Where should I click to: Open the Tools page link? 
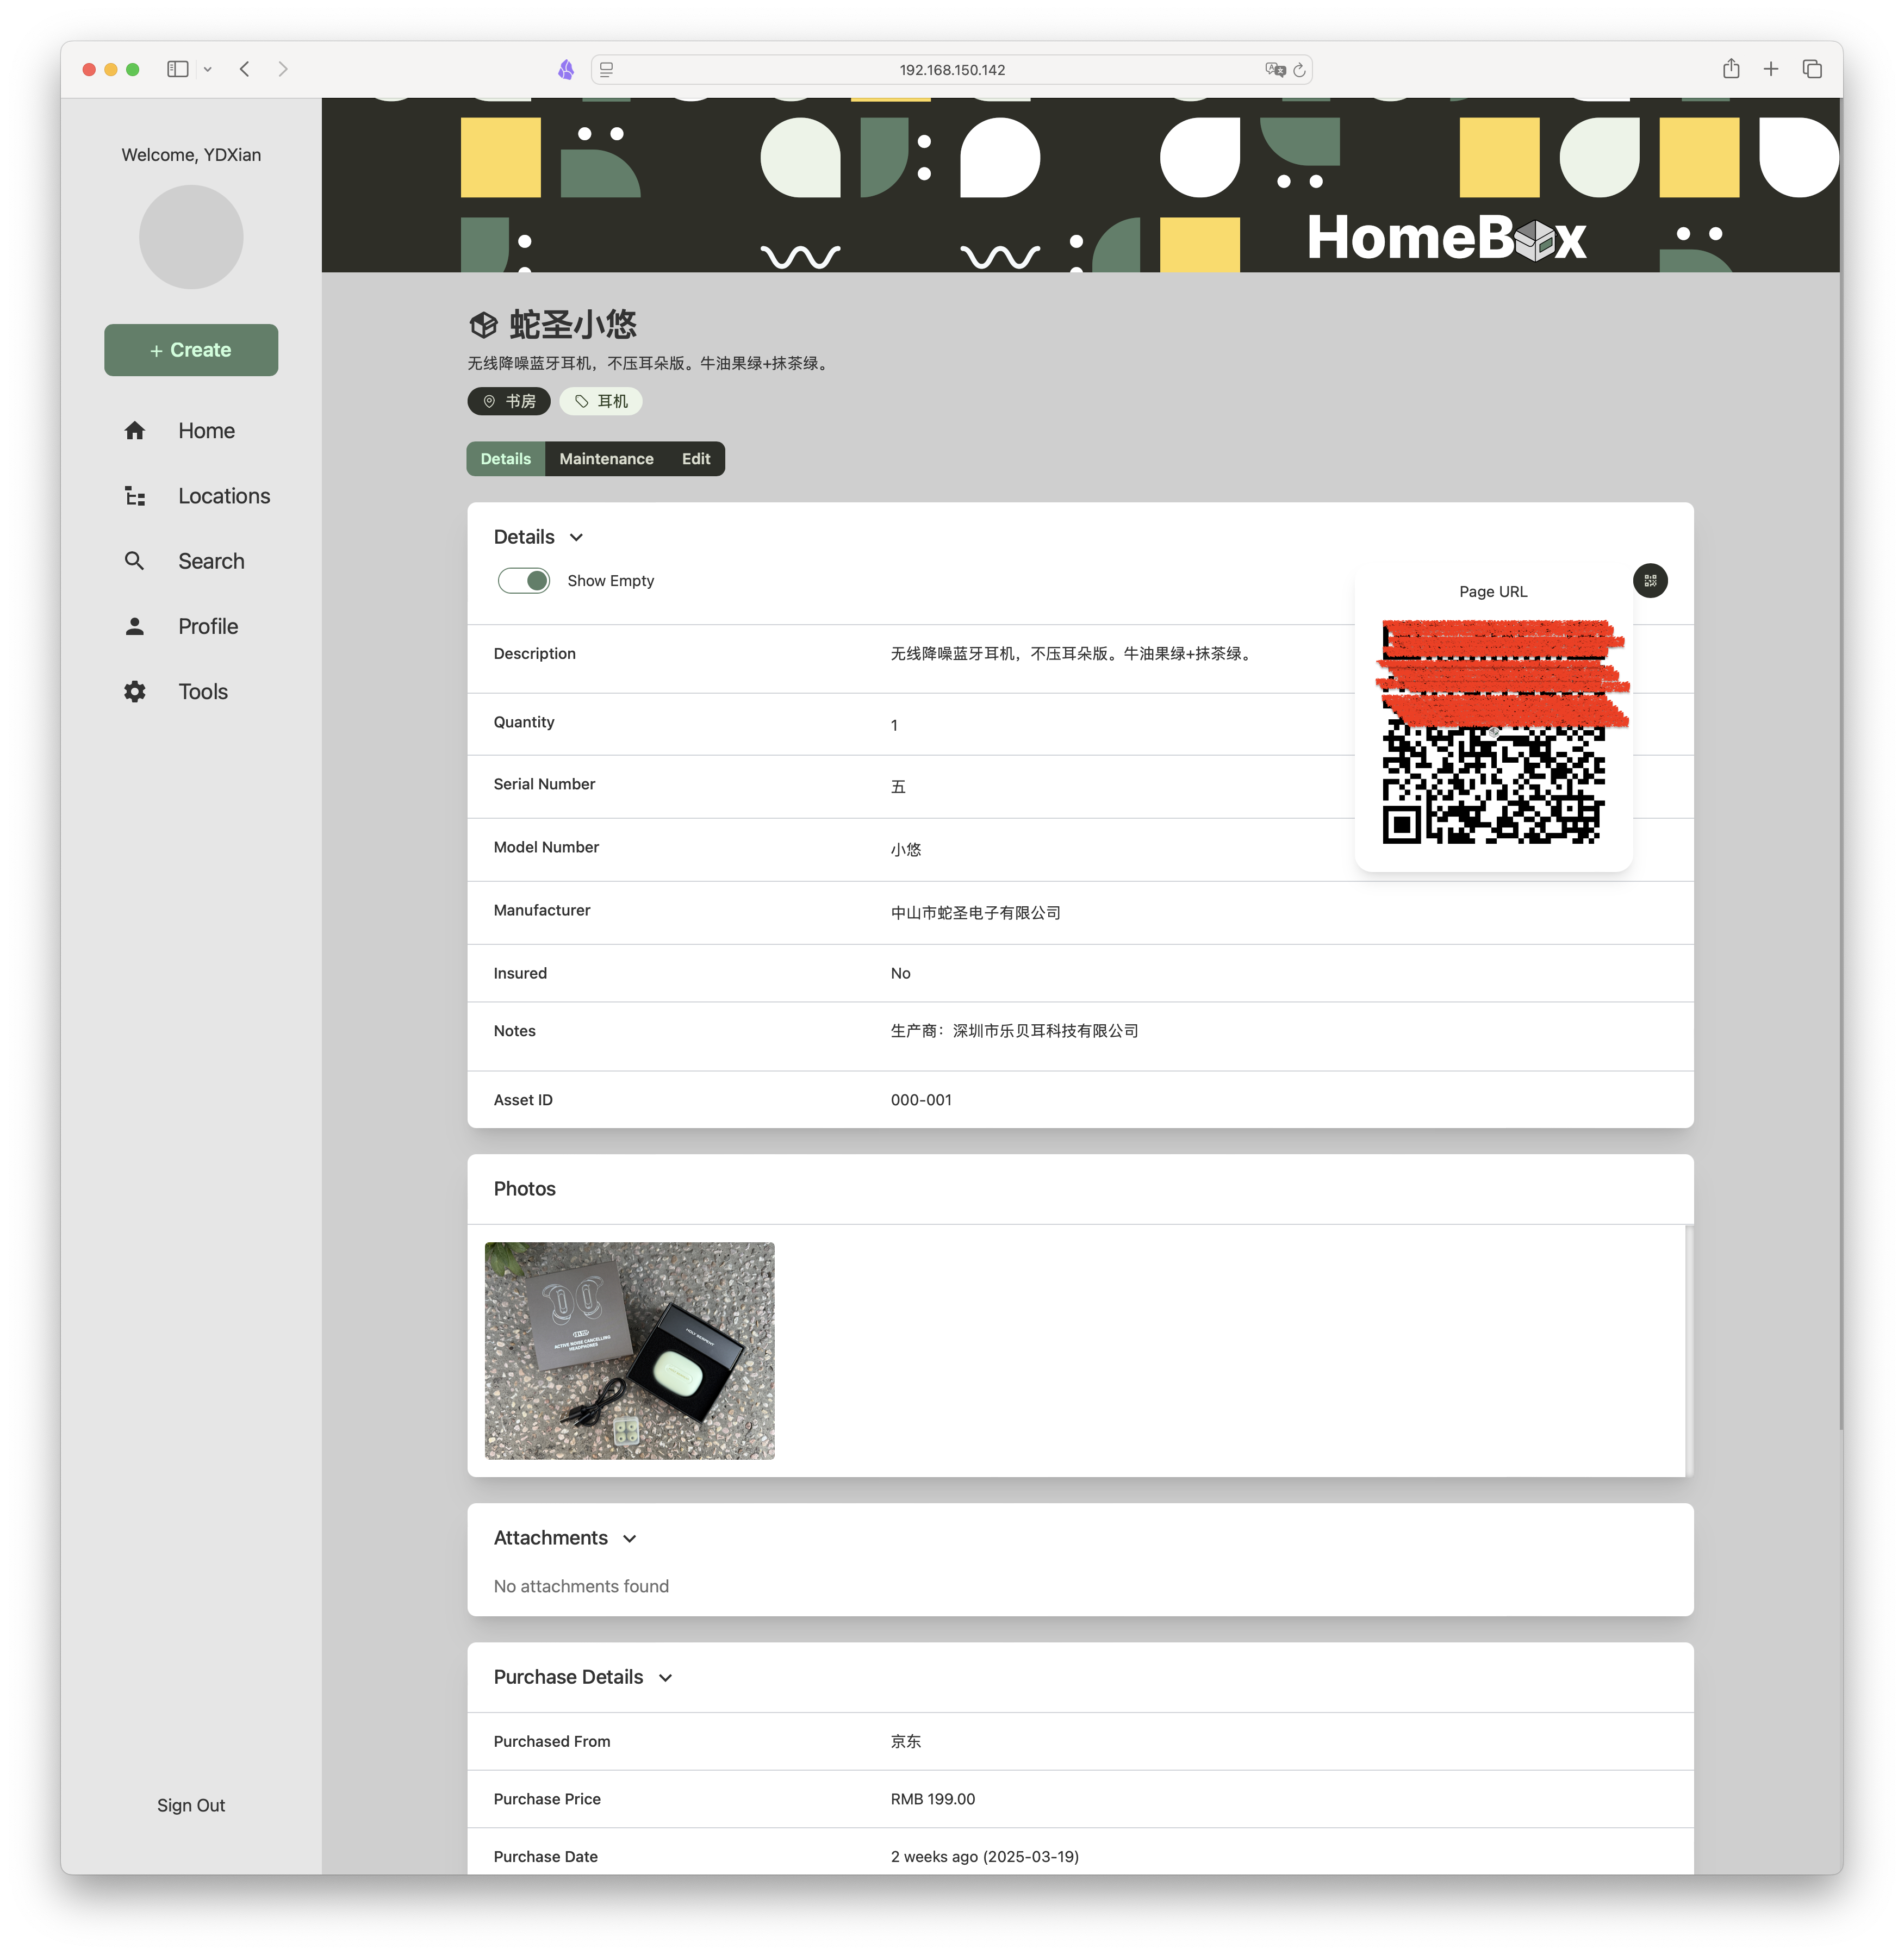point(203,692)
